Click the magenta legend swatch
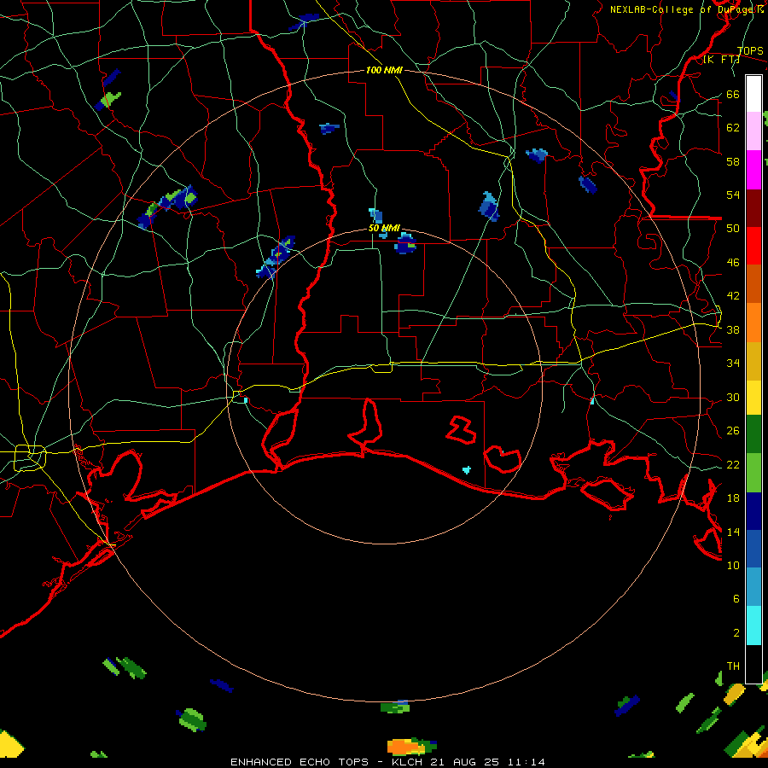This screenshot has width=768, height=768. (x=753, y=170)
